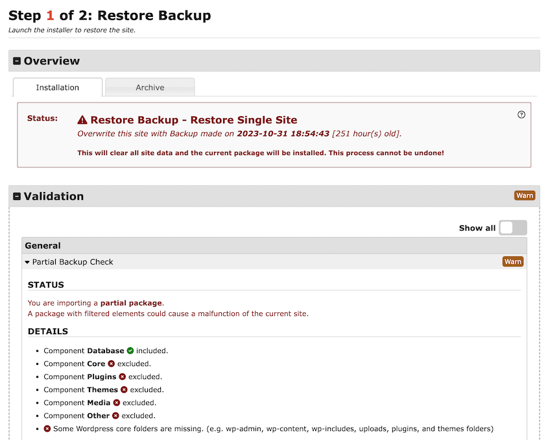Screen dimensions: 548x440
Task: Toggle the Show all switch
Action: pos(513,228)
